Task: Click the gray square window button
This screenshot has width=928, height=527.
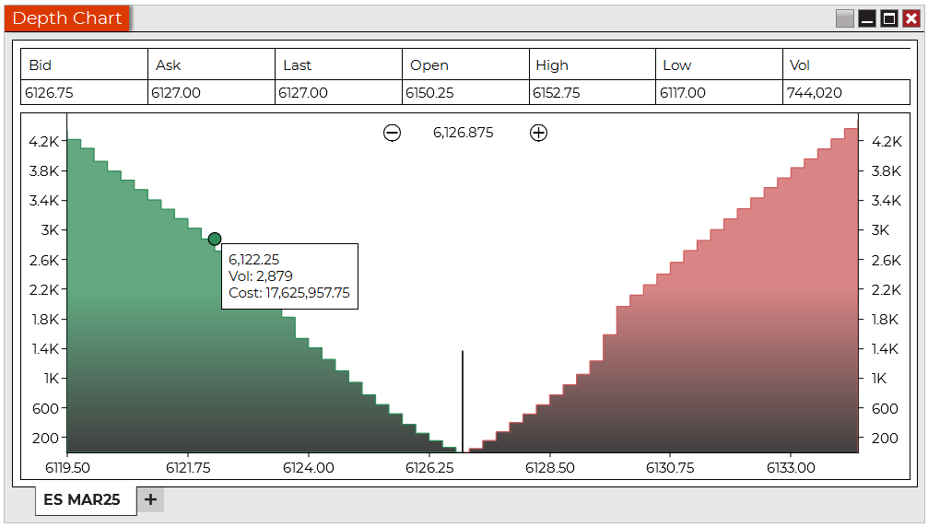Action: pos(844,19)
